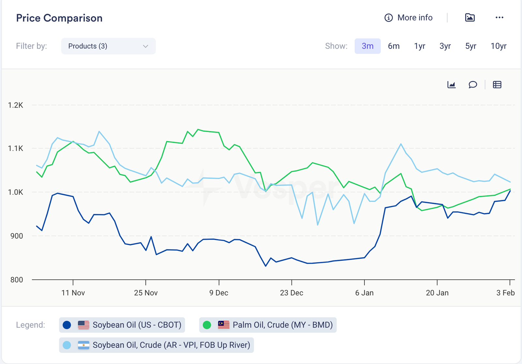Image resolution: width=522 pixels, height=364 pixels.
Task: Open the three-dots options menu
Action: click(499, 18)
